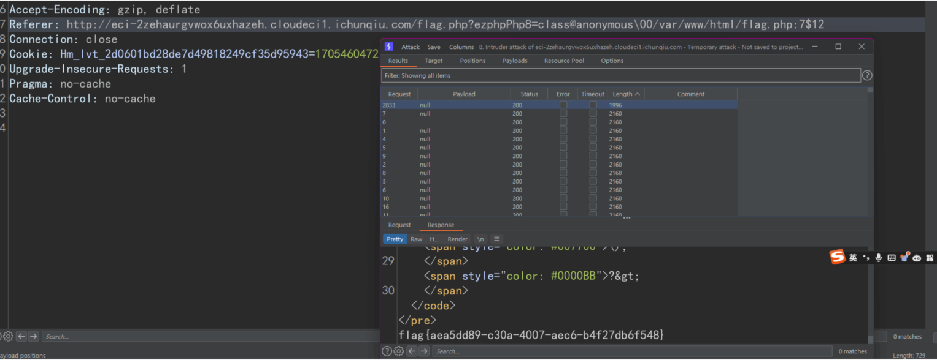Screen dimensions: 937x360
Task: Click the Burp lightning logo icon in attack window
Action: click(388, 47)
